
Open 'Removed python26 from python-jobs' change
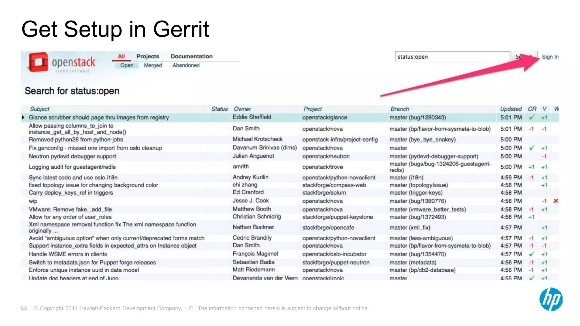[x=76, y=140]
